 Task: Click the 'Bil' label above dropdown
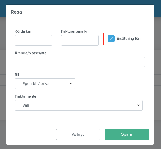17,75
